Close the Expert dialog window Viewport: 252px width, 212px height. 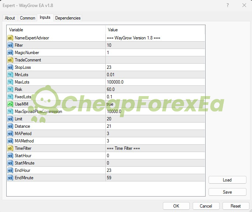(x=244, y=5)
